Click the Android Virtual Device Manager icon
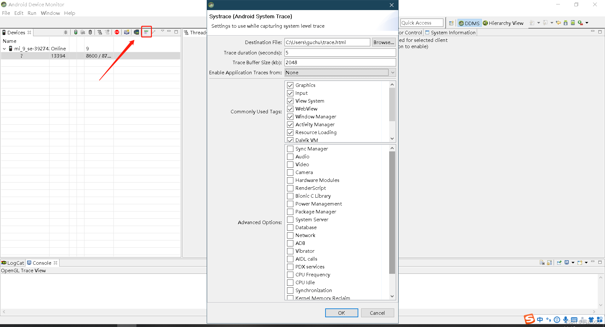Viewport: 605px width, 327px height. (573, 23)
